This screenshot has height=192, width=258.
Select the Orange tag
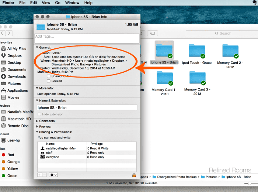[x=11, y=162]
